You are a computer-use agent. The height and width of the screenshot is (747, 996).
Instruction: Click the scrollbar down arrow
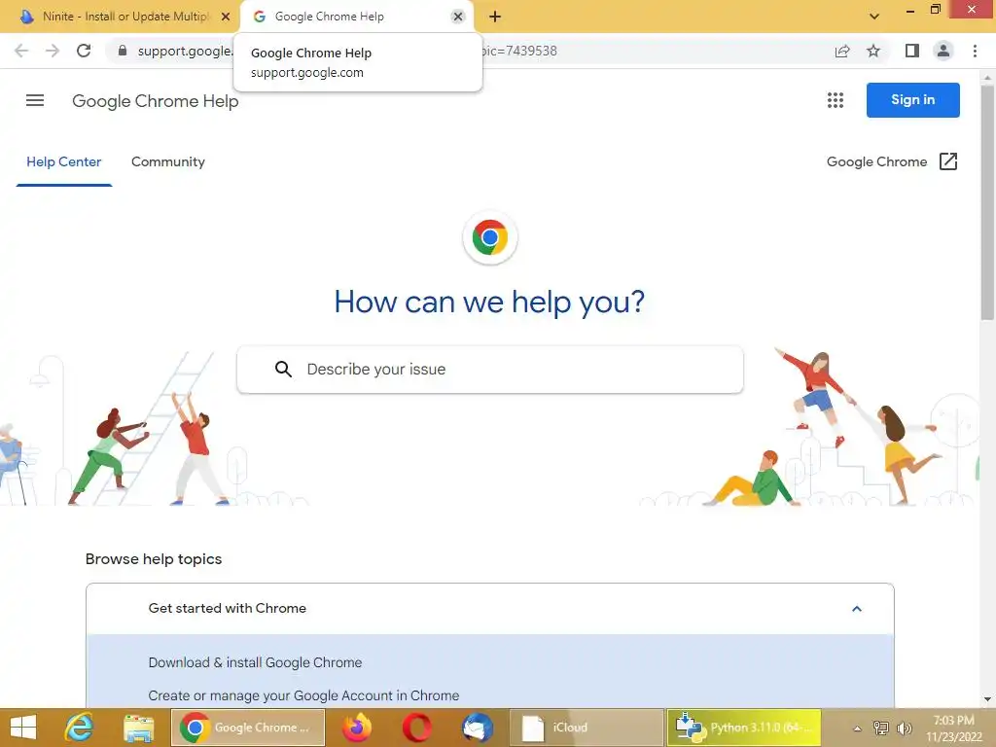coord(987,699)
